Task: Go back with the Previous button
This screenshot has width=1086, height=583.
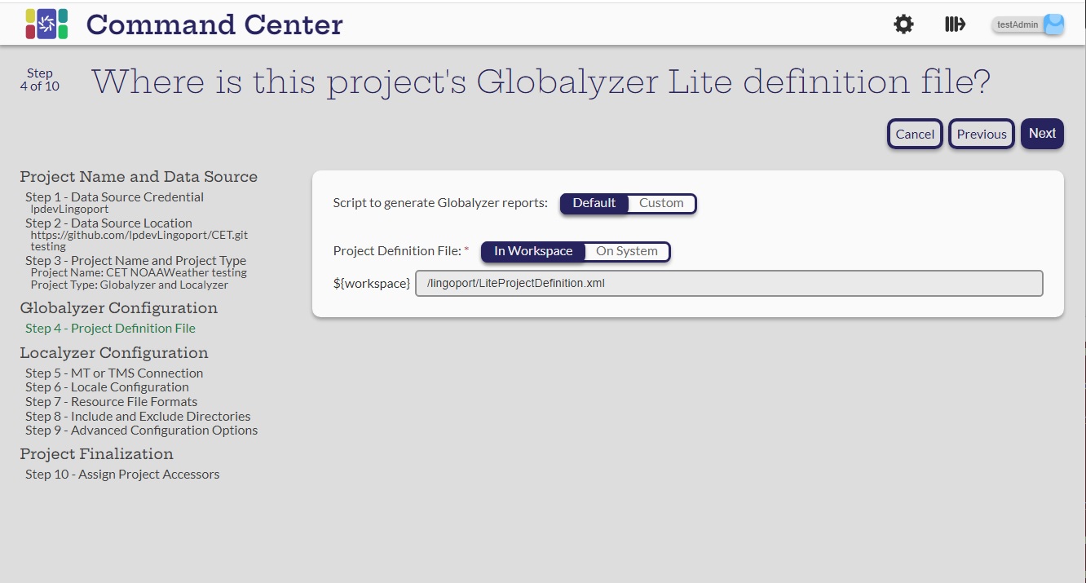Action: pyautogui.click(x=981, y=135)
